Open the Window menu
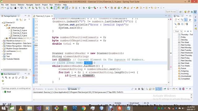198x111 pixels. (x=58, y=5)
